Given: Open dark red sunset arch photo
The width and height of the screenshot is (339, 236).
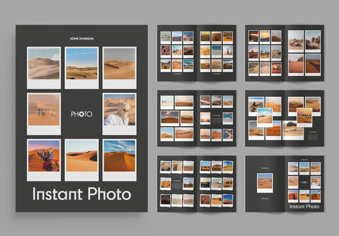Looking at the screenshot, I should coord(253,37).
